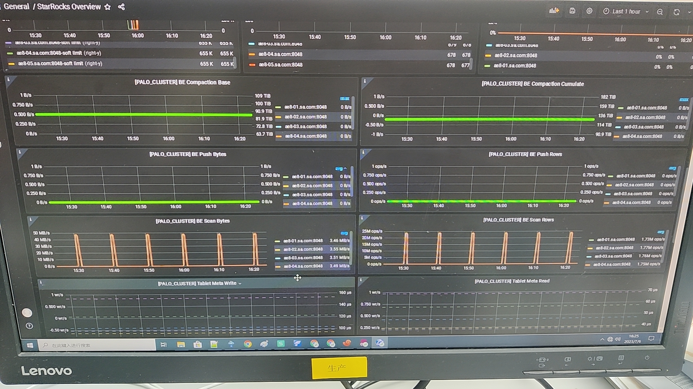Sort BE Push Bytes legend by avg

[339, 169]
